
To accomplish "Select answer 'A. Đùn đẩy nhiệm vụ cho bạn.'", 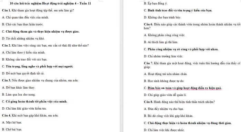I will pos(164,109).
